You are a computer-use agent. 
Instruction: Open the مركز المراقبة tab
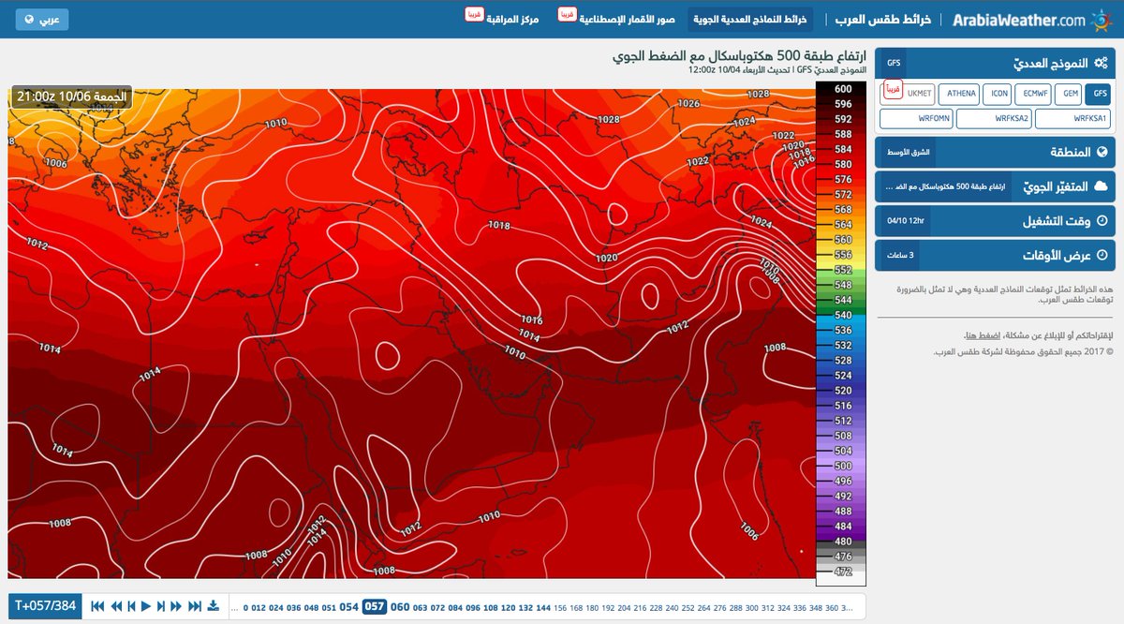coord(513,20)
